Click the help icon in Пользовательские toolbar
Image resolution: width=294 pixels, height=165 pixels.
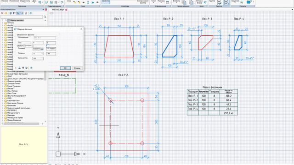point(31,13)
